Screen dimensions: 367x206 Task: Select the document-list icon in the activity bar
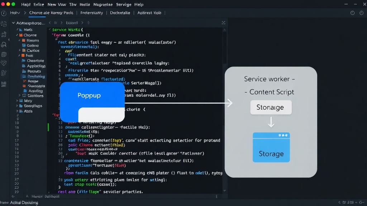[x=4, y=54]
